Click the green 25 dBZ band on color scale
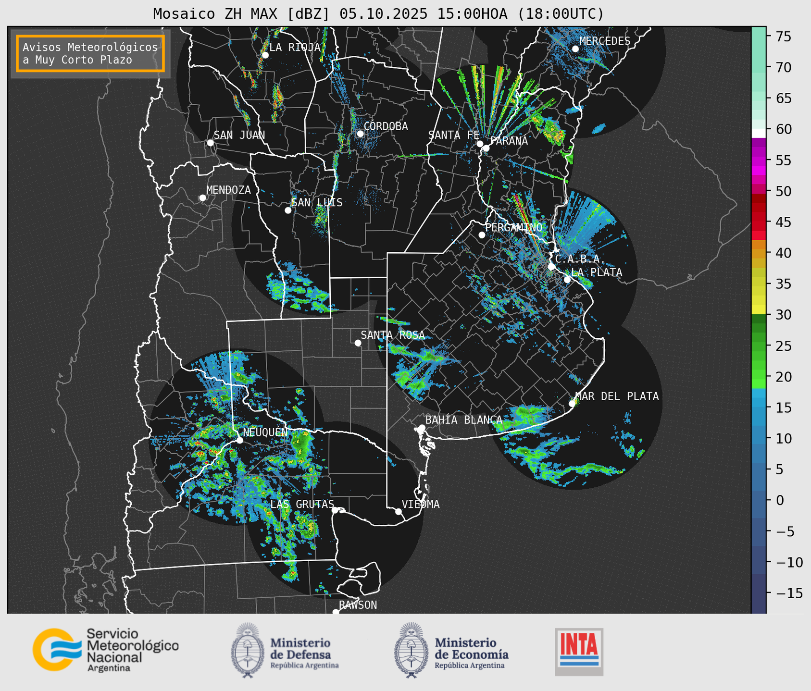This screenshot has width=811, height=691. pyautogui.click(x=759, y=345)
